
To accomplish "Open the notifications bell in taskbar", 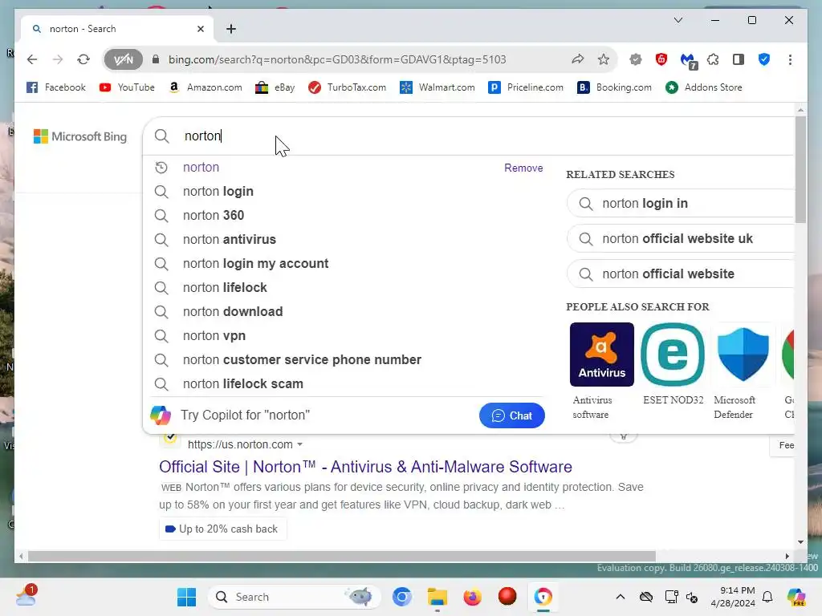I will (767, 597).
